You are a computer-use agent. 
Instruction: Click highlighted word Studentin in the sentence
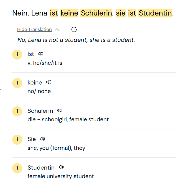[155, 13]
